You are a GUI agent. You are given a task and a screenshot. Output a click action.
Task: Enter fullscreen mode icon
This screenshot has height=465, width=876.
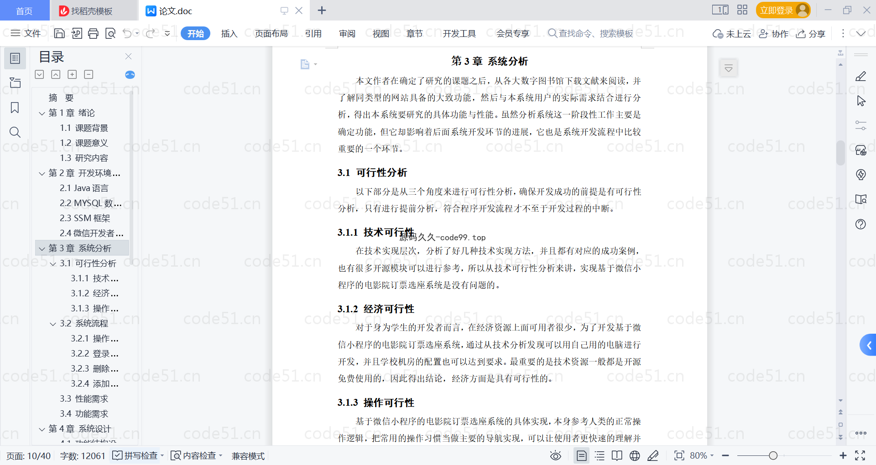point(860,455)
